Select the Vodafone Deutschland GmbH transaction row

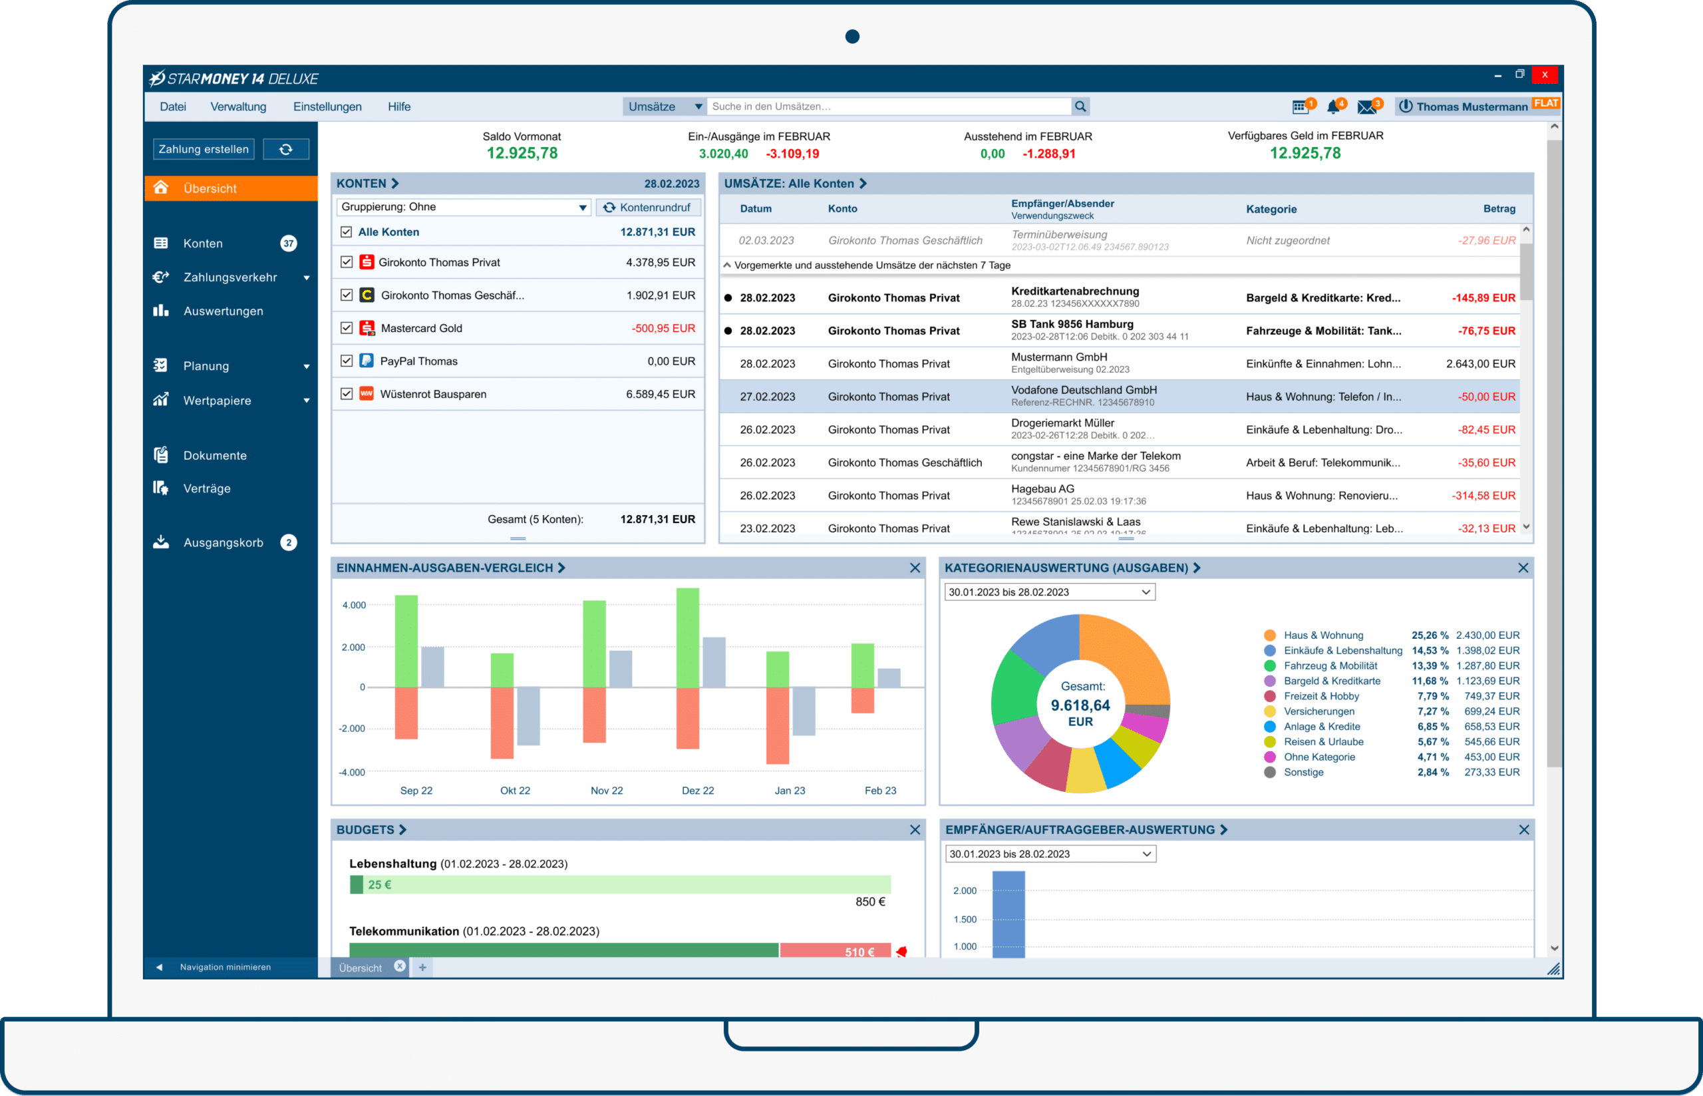tap(1120, 397)
